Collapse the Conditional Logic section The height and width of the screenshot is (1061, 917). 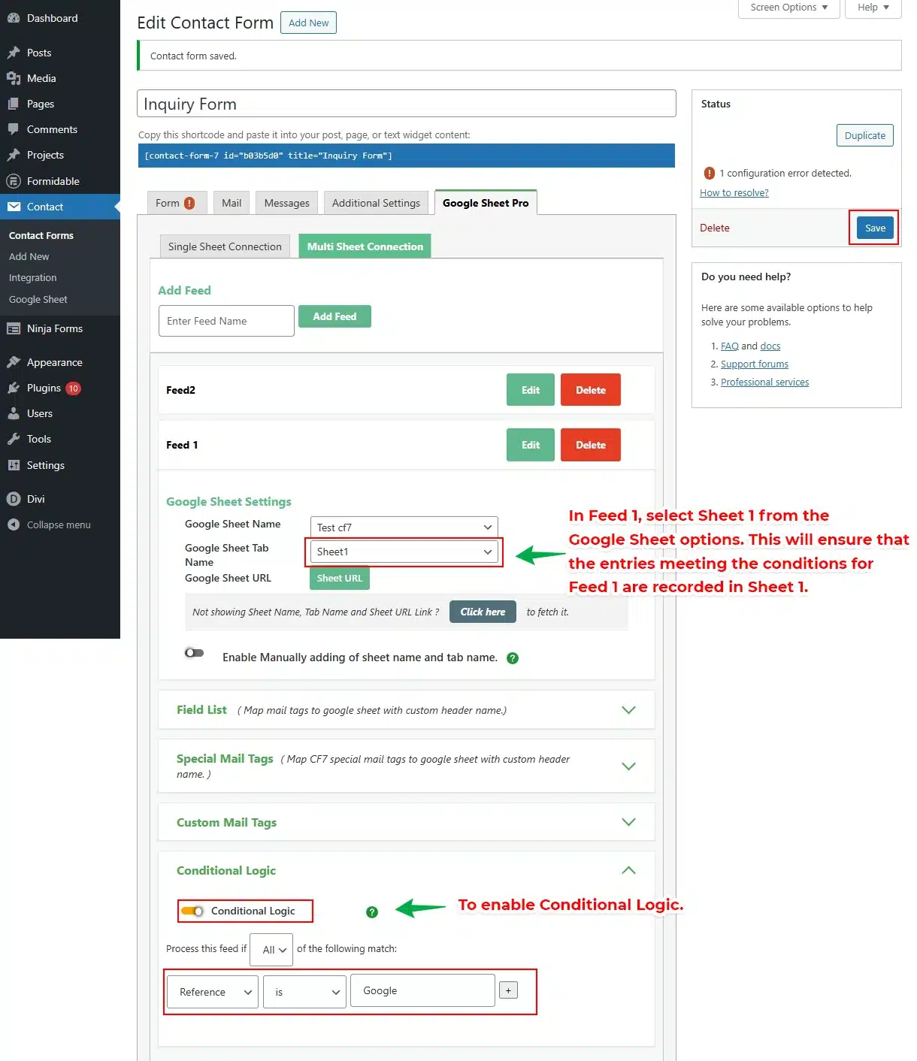(x=628, y=870)
